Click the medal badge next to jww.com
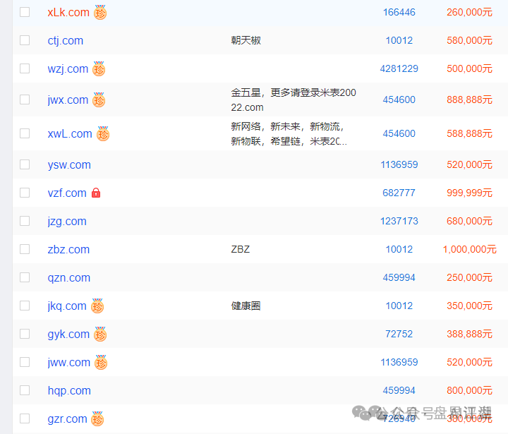Viewport: 508px width, 434px height. [x=101, y=363]
